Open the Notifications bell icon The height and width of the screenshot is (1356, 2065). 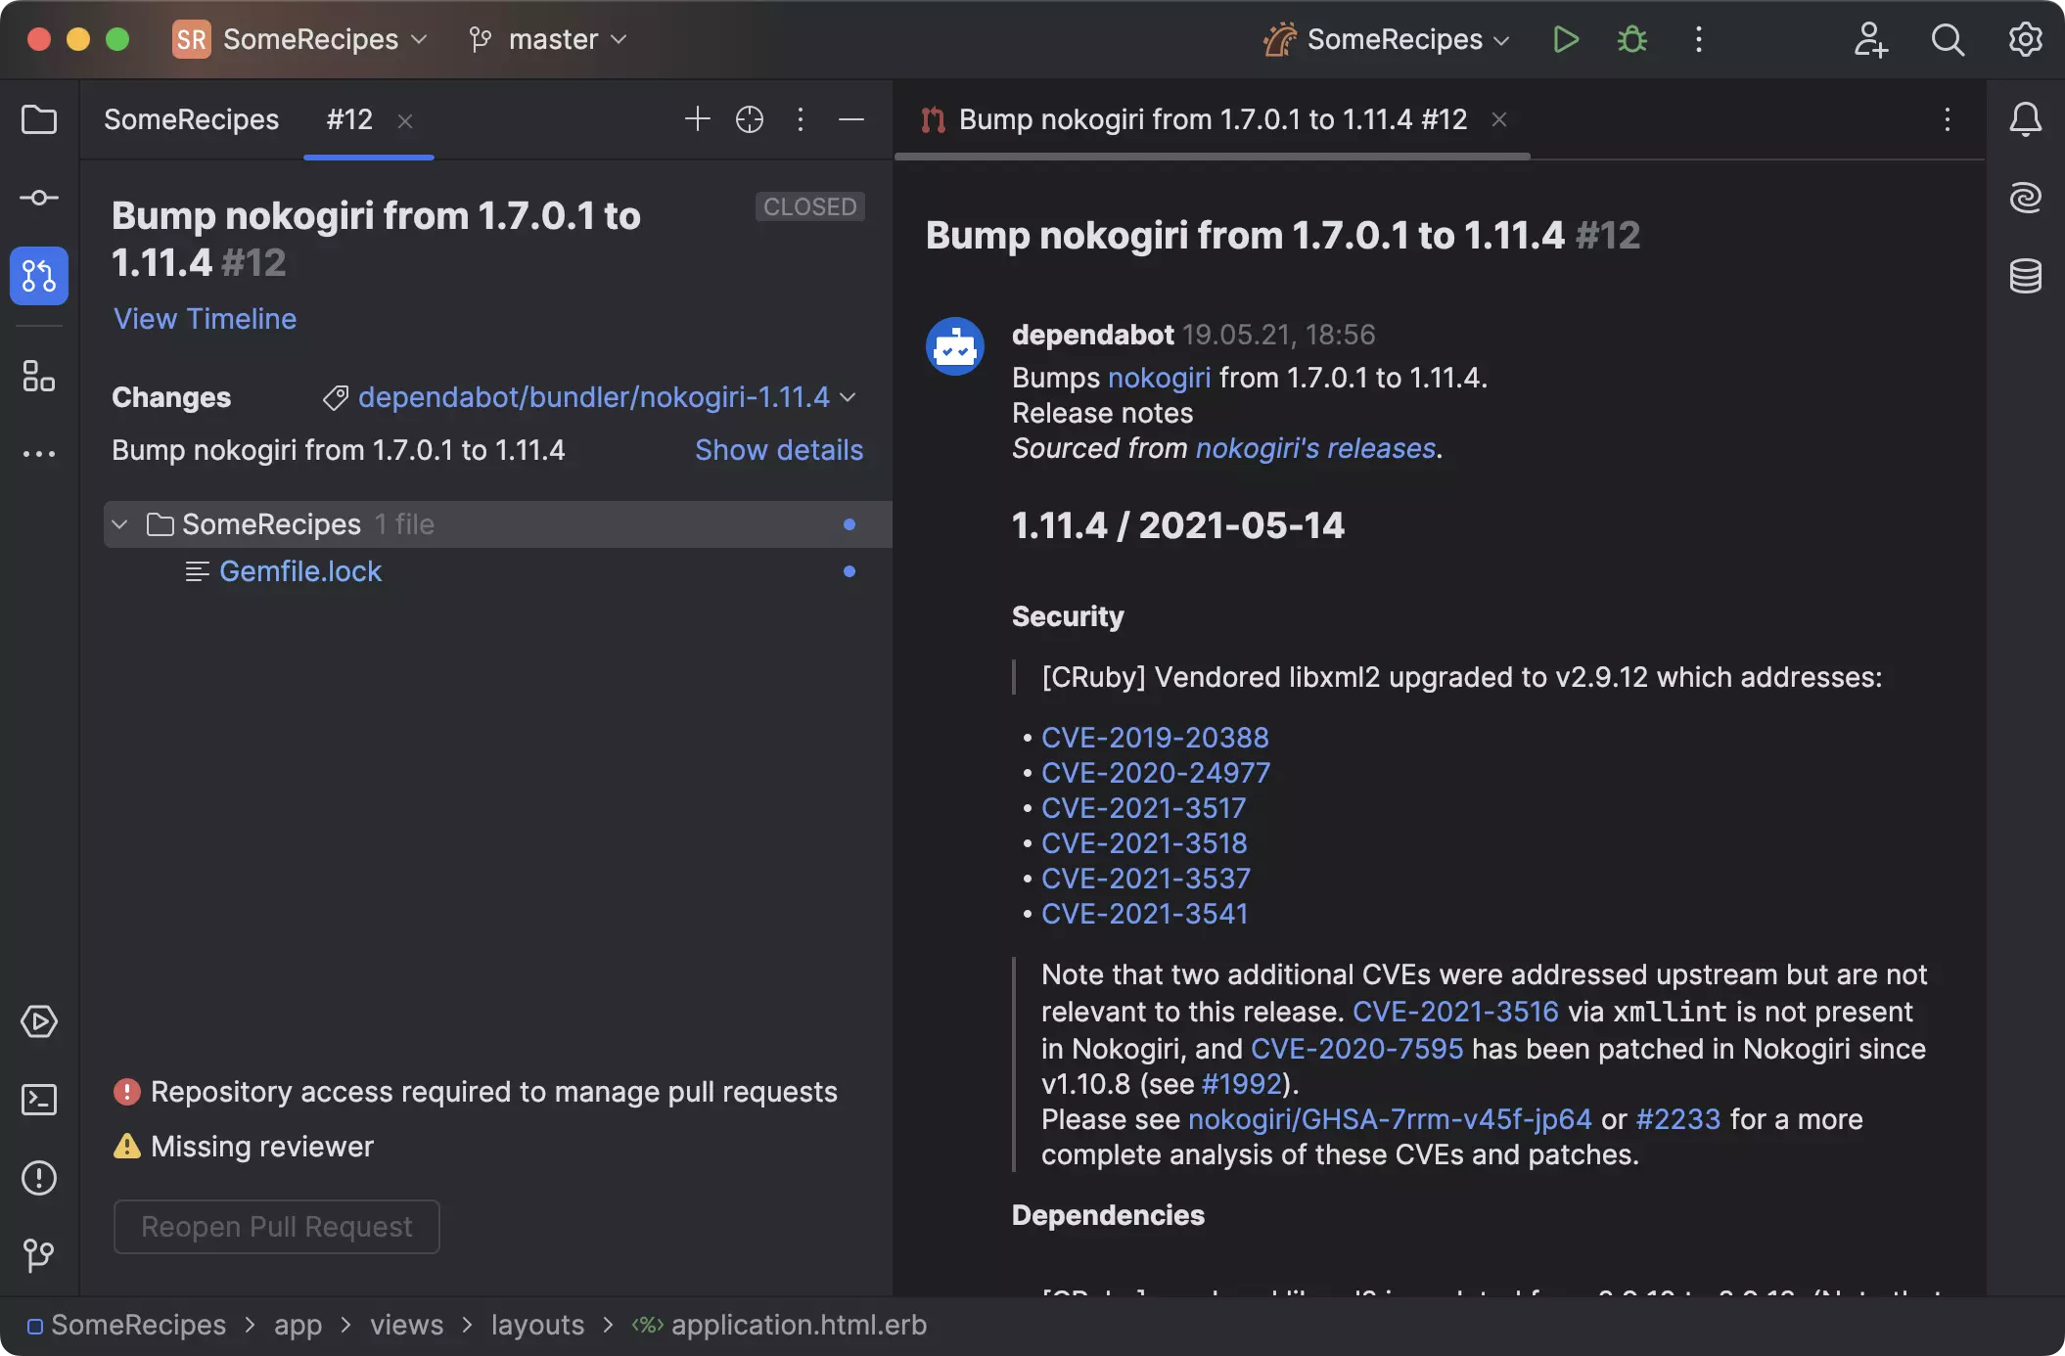[x=2025, y=119]
